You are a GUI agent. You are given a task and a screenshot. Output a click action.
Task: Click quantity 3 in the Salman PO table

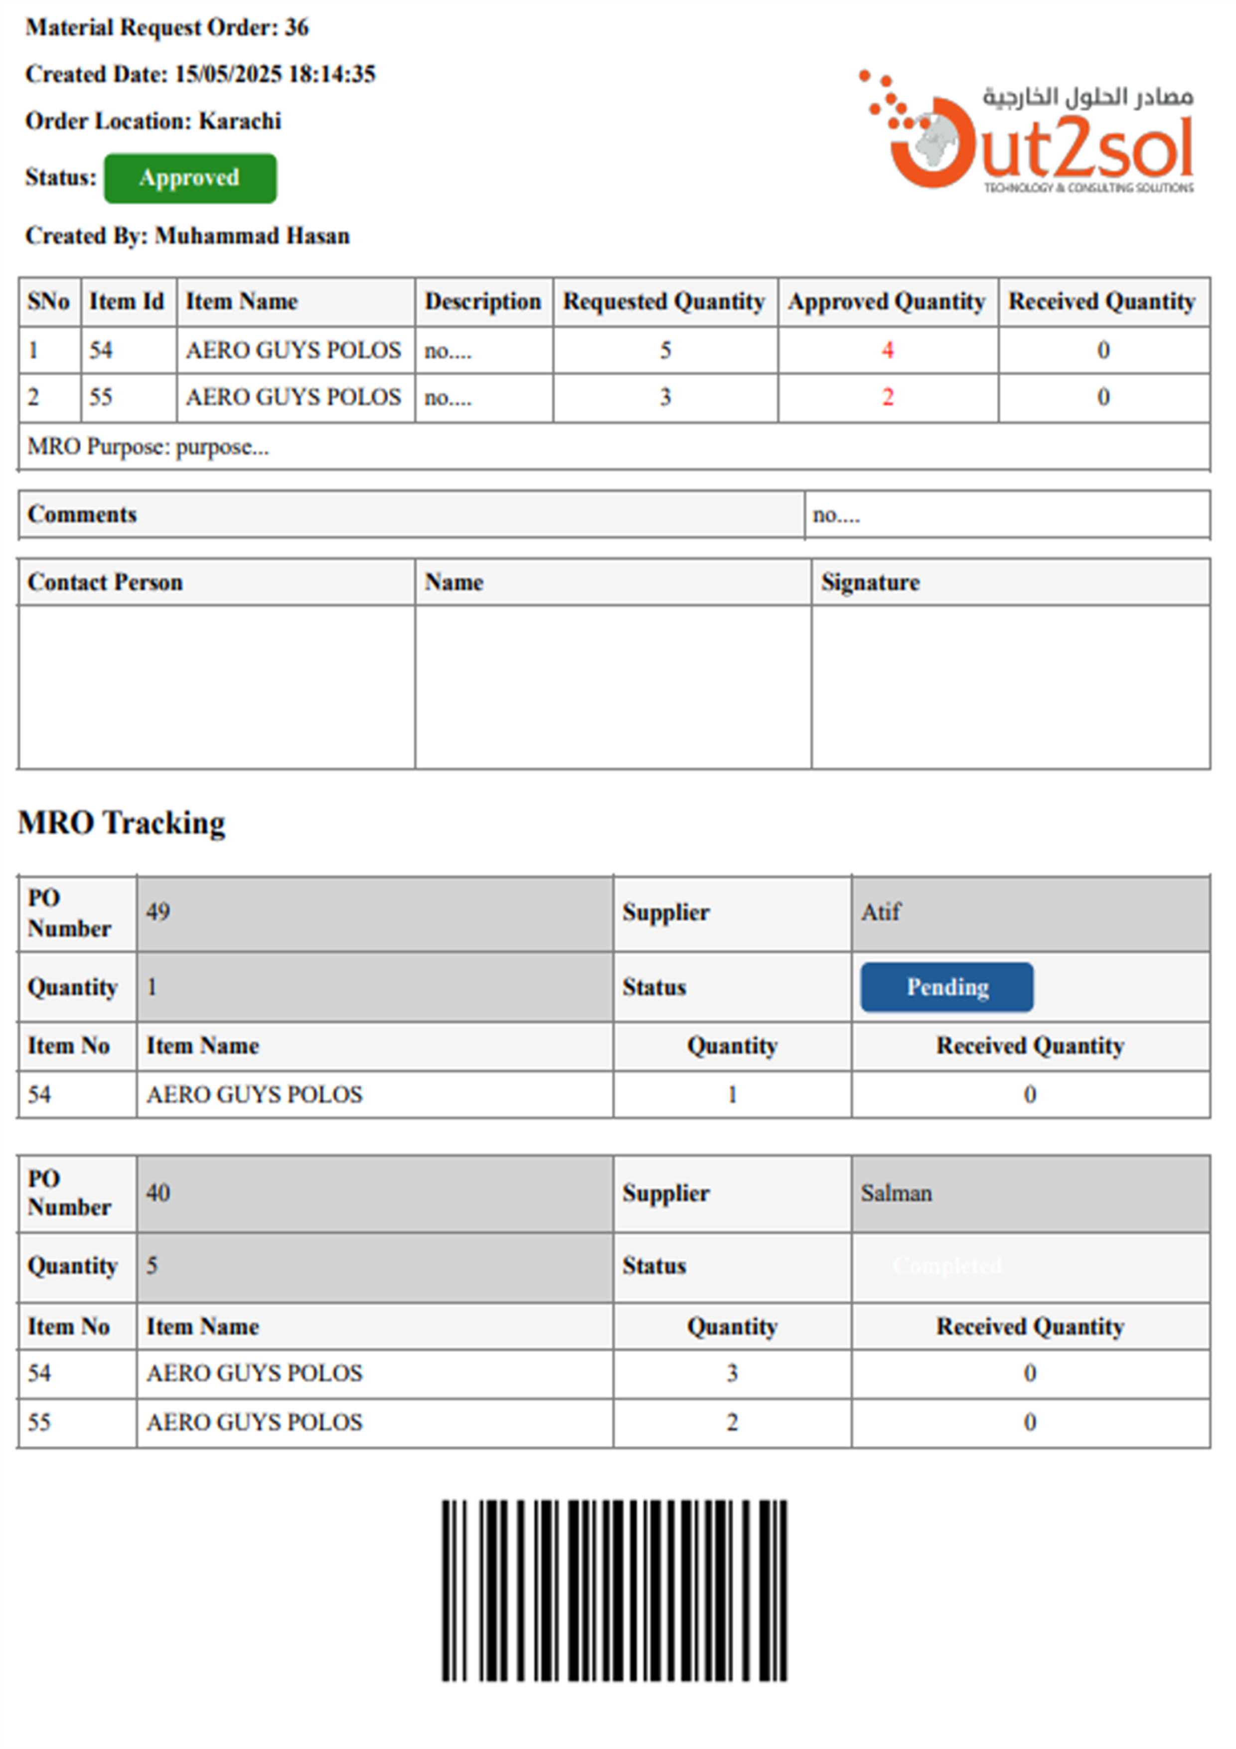coord(732,1374)
